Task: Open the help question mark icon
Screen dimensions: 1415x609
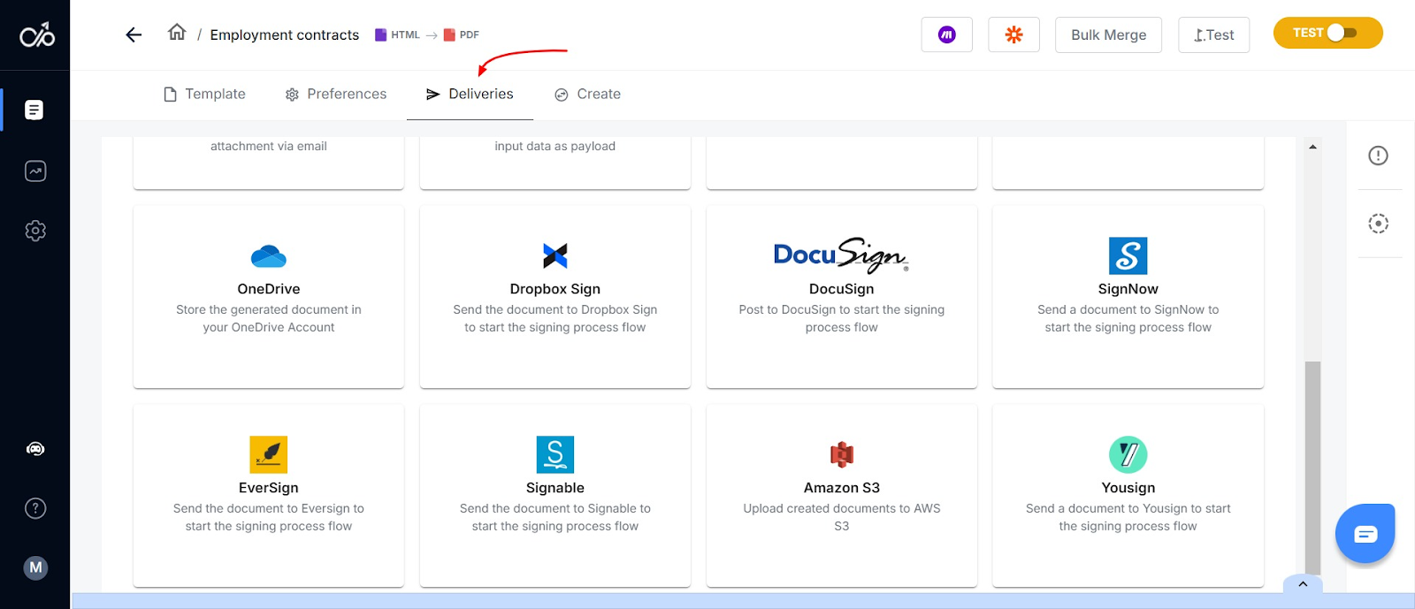Action: [x=35, y=508]
